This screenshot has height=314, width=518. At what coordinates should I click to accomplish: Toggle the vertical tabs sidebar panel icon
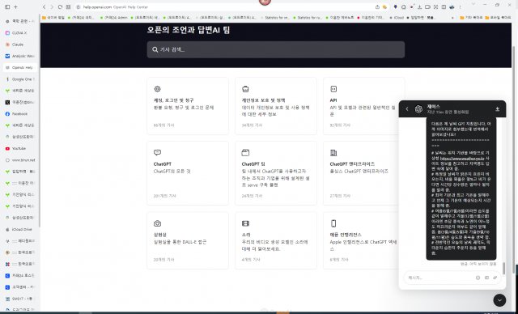(x=7, y=7)
